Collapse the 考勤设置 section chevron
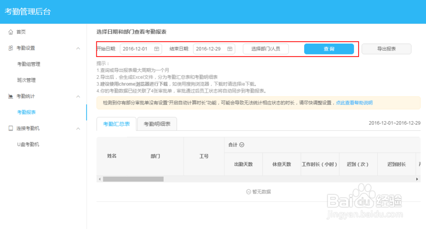 pyautogui.click(x=78, y=48)
